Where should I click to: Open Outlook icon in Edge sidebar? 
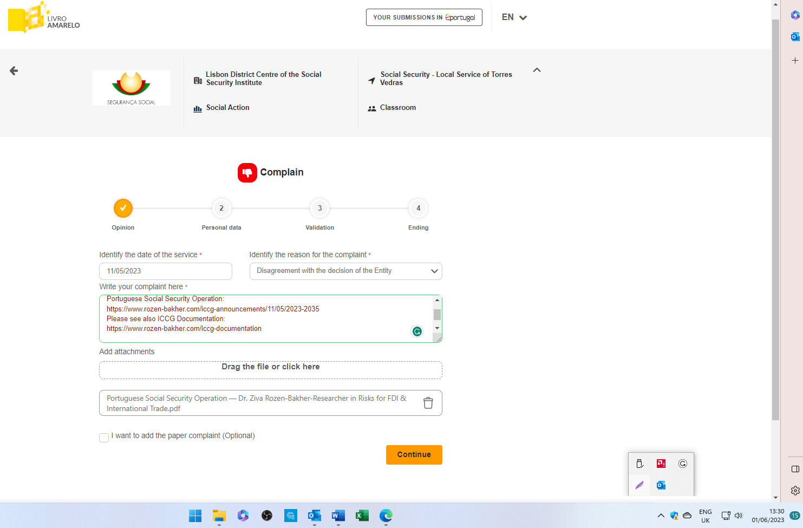click(795, 37)
